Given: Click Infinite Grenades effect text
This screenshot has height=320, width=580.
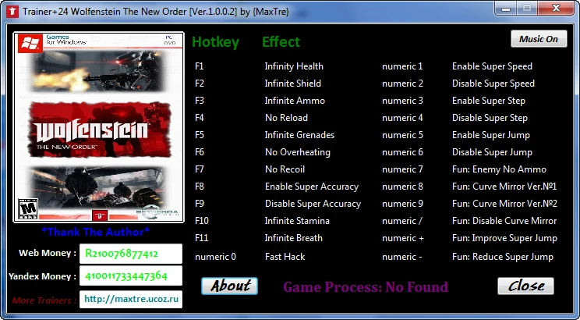Looking at the screenshot, I should (x=299, y=135).
